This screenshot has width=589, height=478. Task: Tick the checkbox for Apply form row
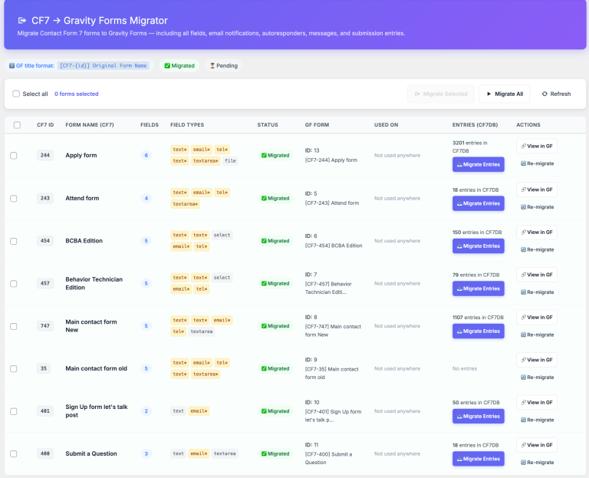point(14,156)
